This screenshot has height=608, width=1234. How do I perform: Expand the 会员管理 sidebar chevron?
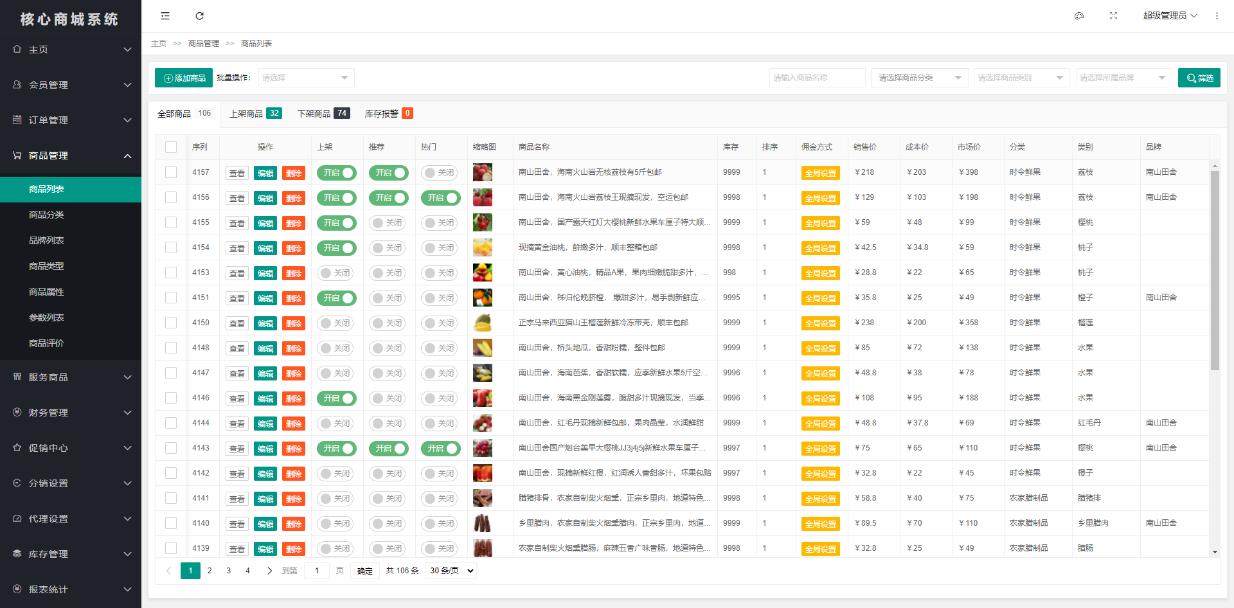pos(127,85)
